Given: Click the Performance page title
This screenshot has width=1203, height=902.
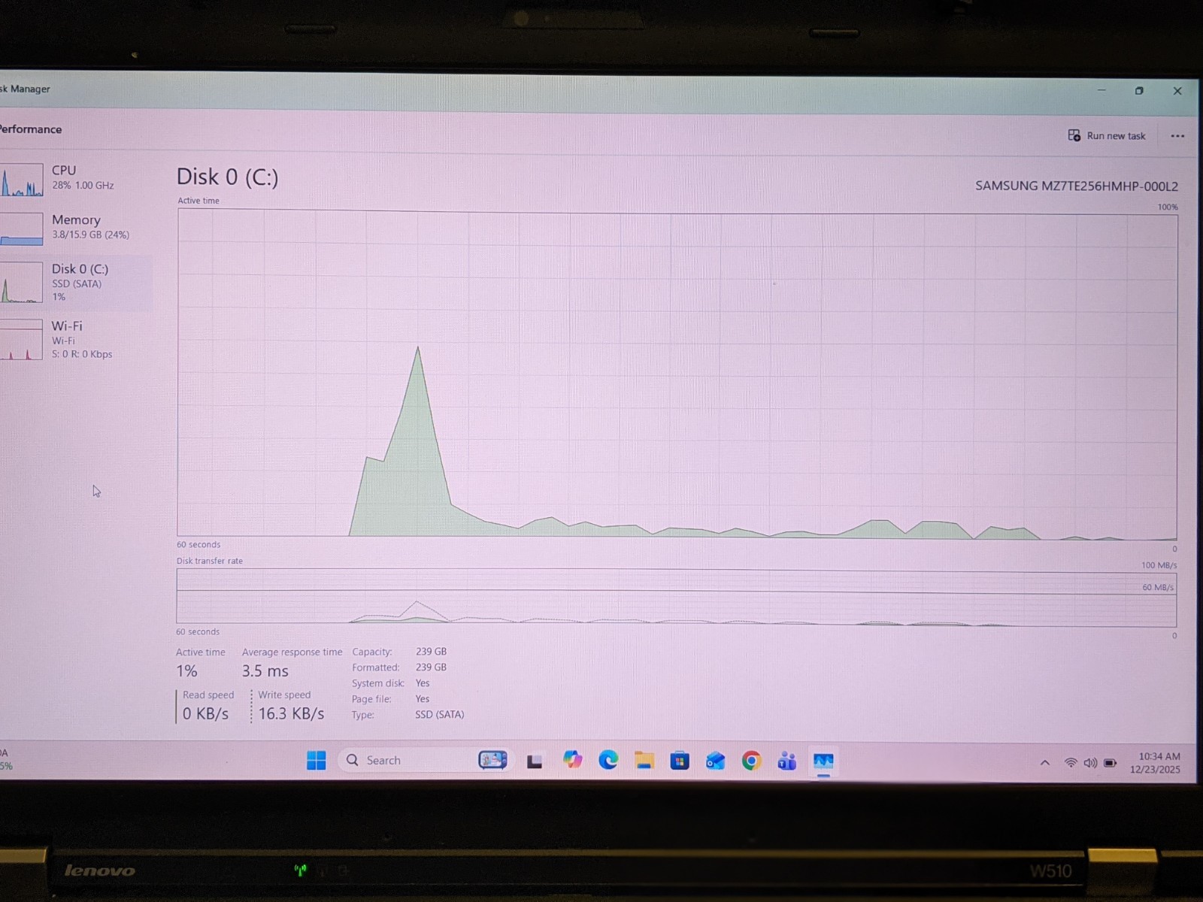Looking at the screenshot, I should click(x=31, y=129).
